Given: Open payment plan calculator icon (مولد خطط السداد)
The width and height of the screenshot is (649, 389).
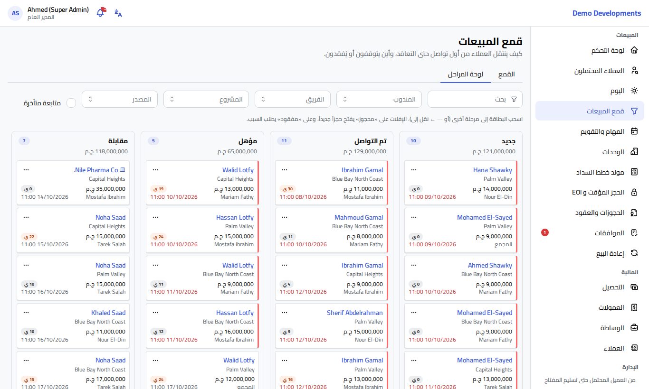Looking at the screenshot, I should 634,172.
